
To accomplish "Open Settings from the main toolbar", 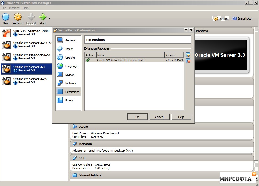I will [x=18, y=19].
